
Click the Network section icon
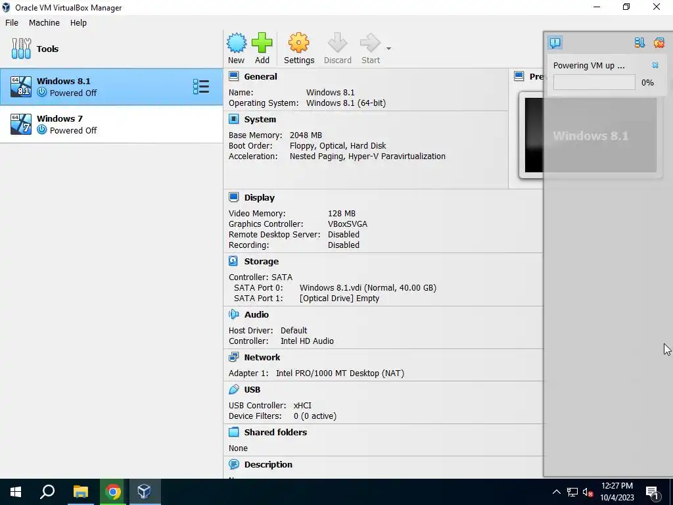(x=233, y=357)
